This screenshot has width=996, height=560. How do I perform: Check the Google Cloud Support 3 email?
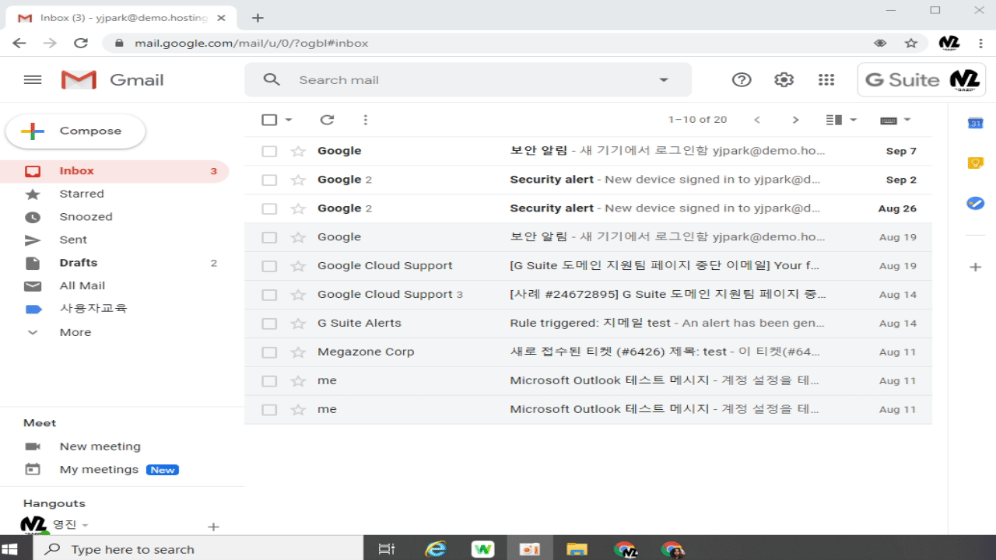coord(269,295)
